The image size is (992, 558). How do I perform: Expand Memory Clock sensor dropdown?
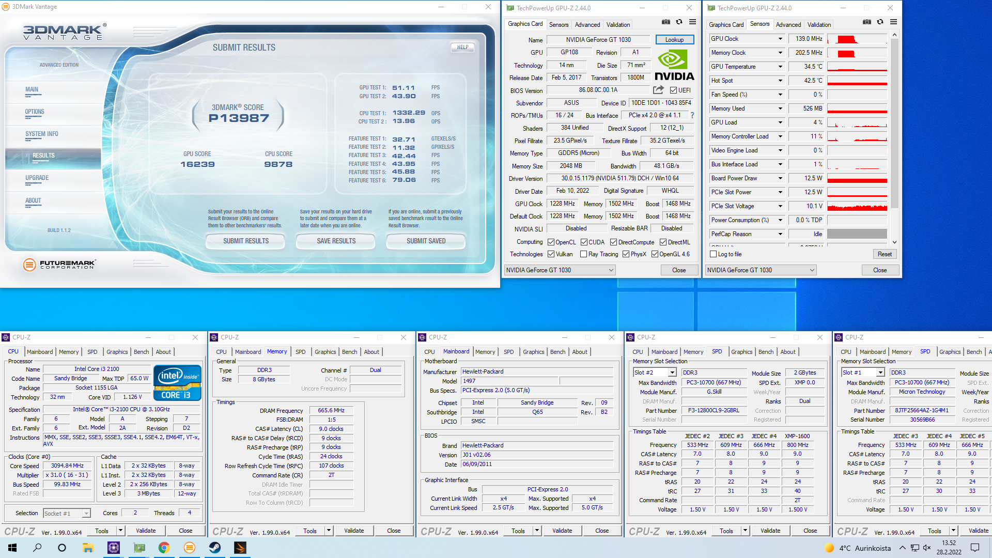click(x=780, y=53)
